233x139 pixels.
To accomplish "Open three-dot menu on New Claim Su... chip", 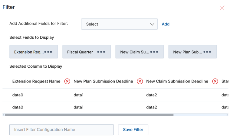I will [x=154, y=52].
